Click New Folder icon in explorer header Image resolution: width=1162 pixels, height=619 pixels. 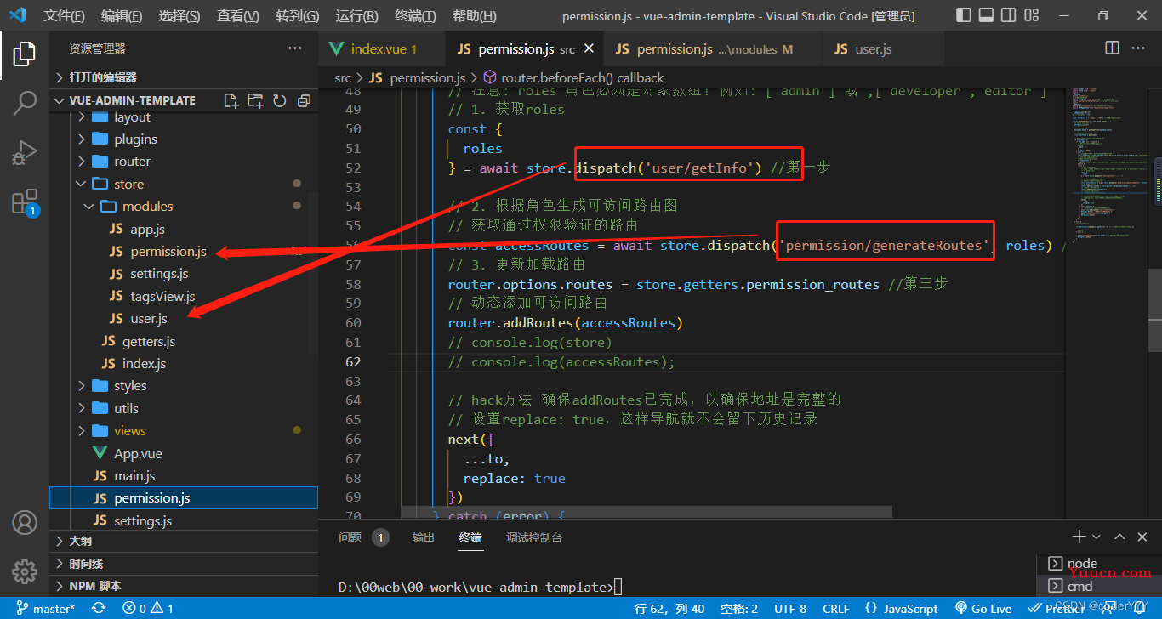[255, 100]
